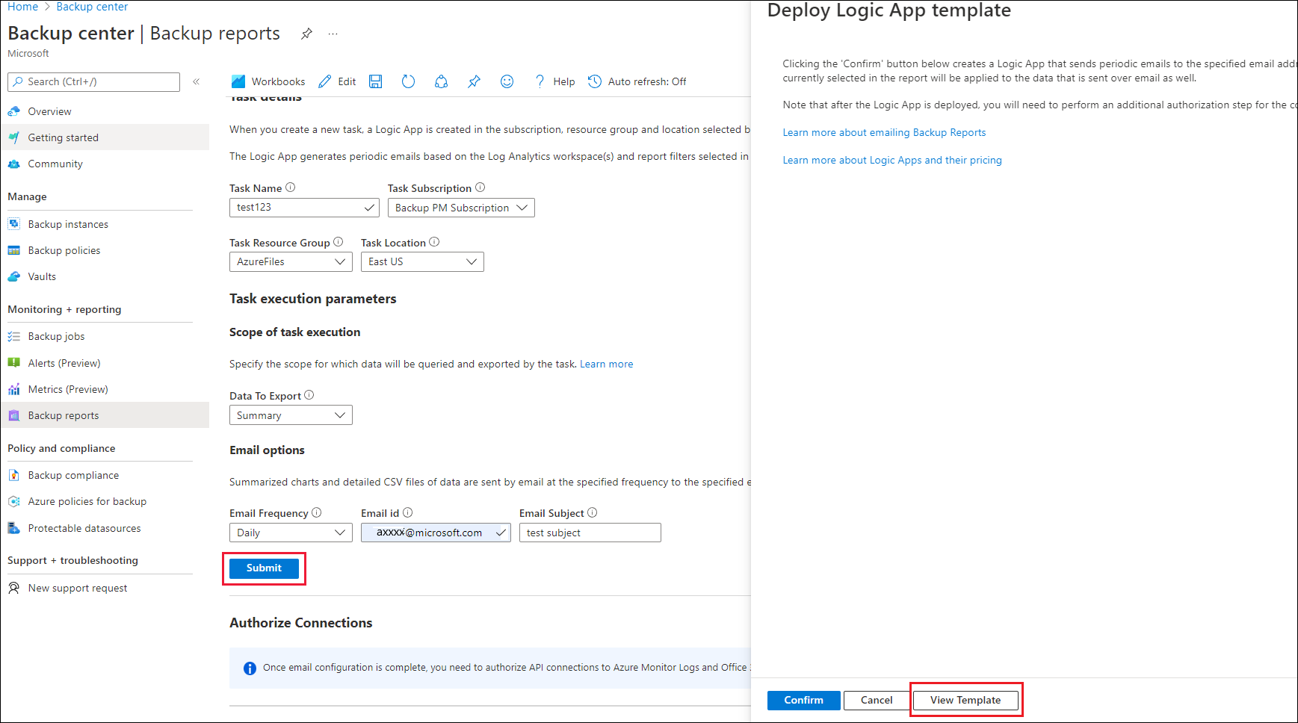Image resolution: width=1298 pixels, height=723 pixels.
Task: Edit the test subject Email Subject field
Action: click(x=590, y=532)
